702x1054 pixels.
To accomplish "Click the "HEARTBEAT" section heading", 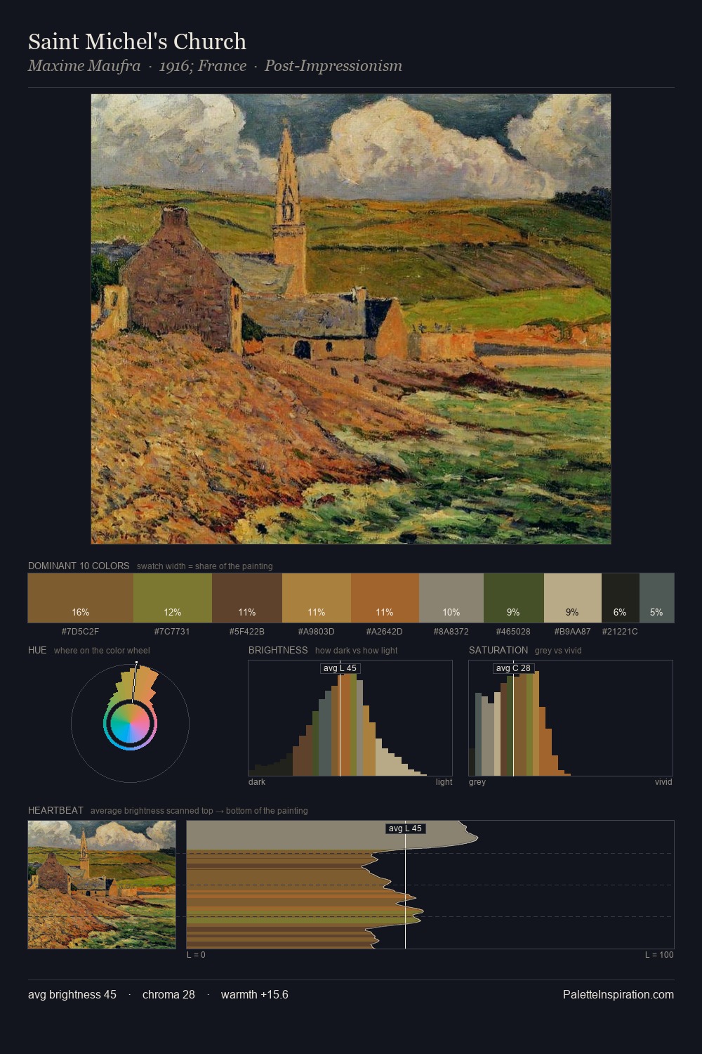I will point(55,810).
